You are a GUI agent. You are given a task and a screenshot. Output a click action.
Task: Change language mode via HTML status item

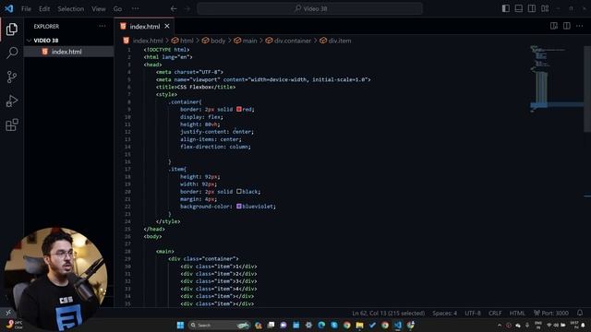click(x=517, y=314)
